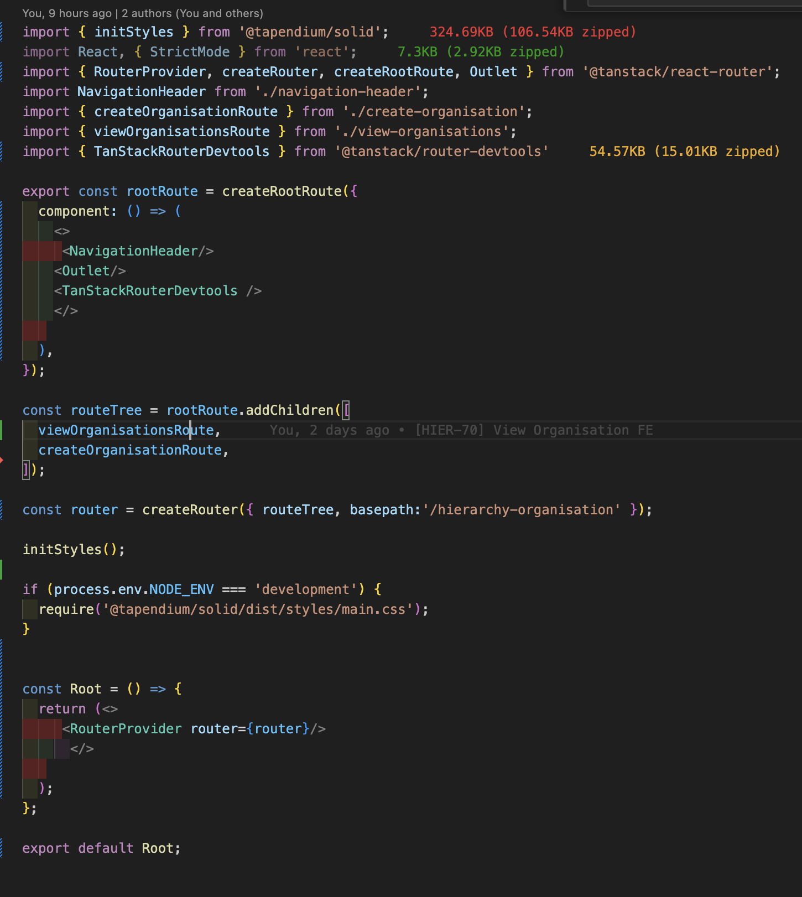Click rootRoute in the export const declaration
Image resolution: width=802 pixels, height=897 pixels.
(x=162, y=191)
